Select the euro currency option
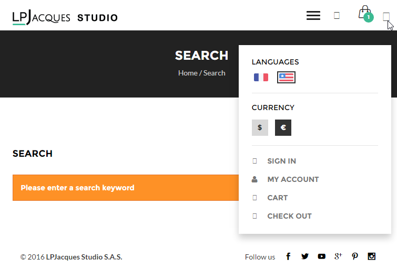The height and width of the screenshot is (270, 397). (283, 128)
